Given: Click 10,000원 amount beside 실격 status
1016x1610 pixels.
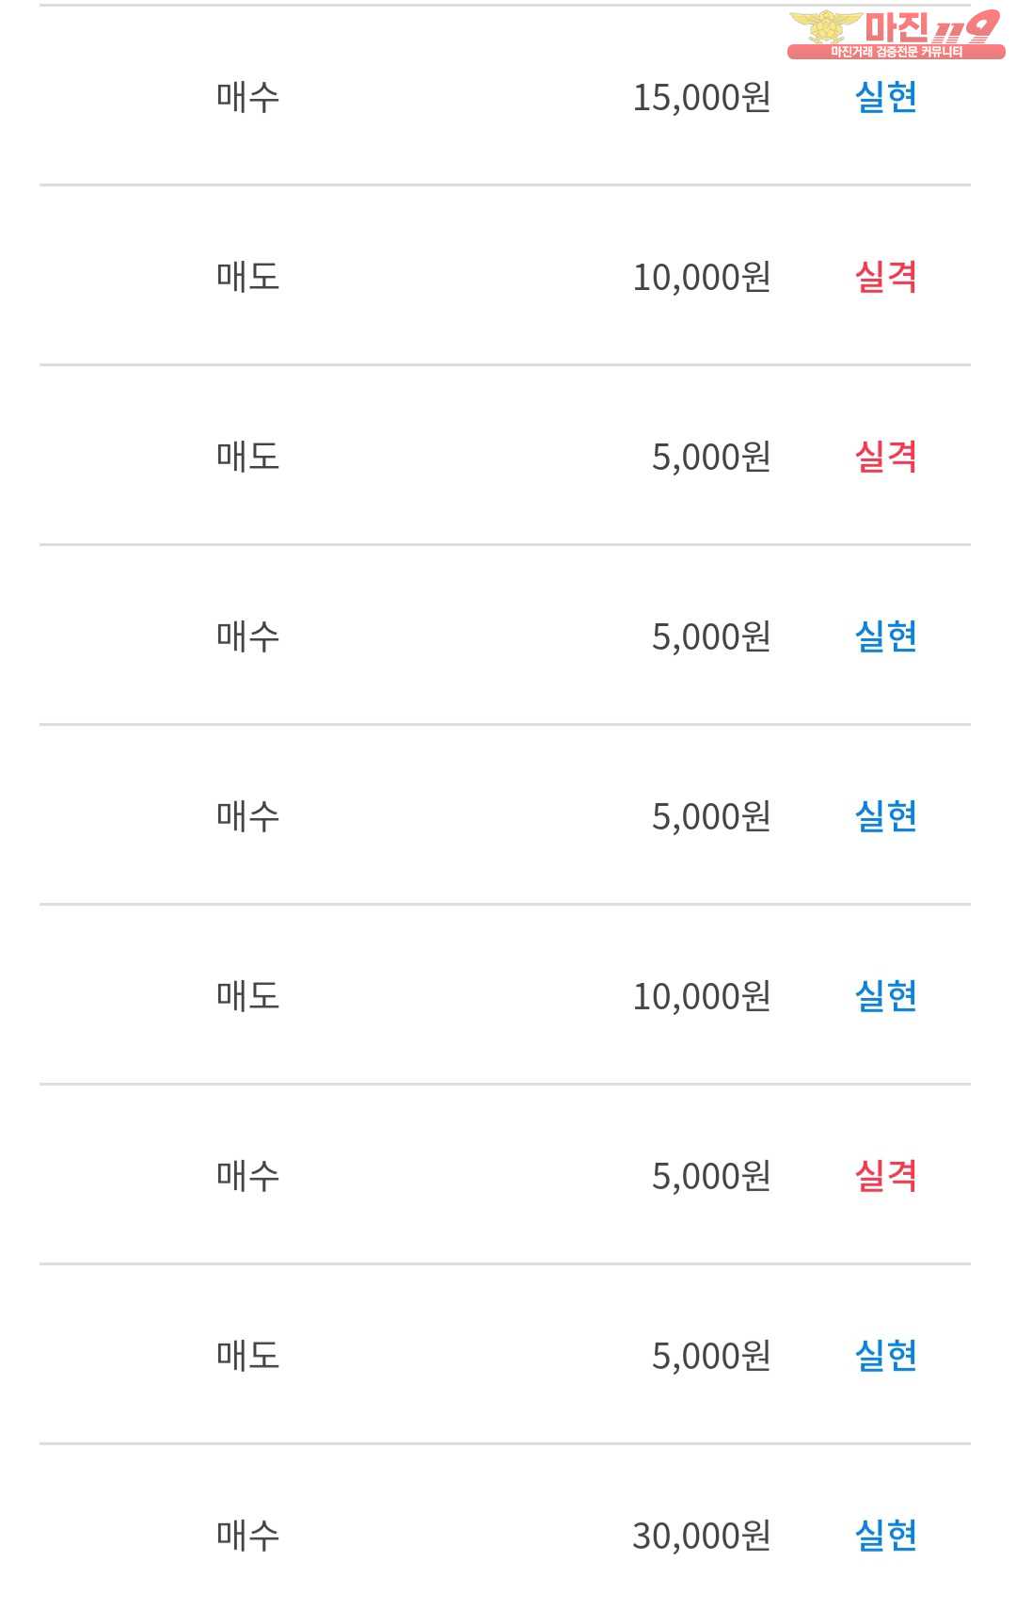Looking at the screenshot, I should click(701, 277).
